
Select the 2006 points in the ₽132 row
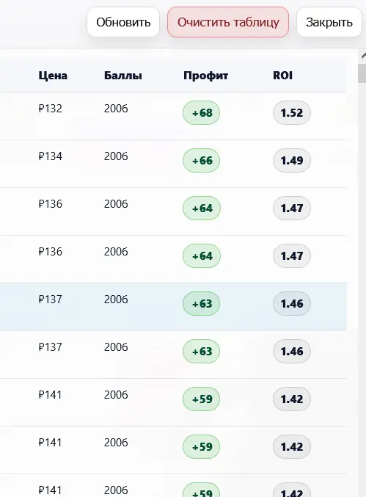(x=116, y=109)
